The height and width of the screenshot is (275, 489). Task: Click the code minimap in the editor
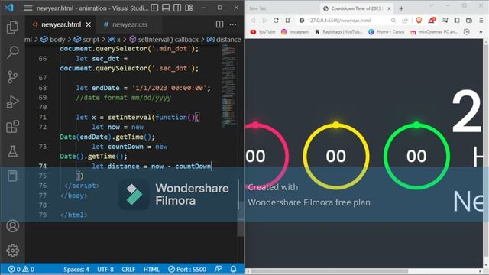[228, 86]
